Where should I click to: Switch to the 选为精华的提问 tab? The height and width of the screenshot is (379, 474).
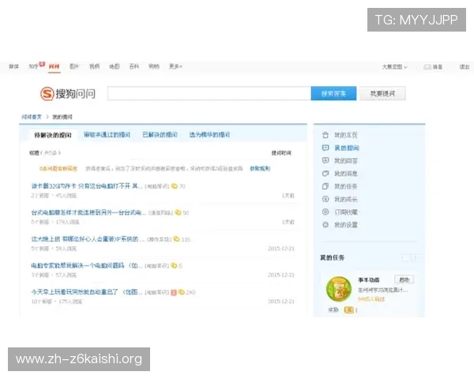[x=209, y=134]
